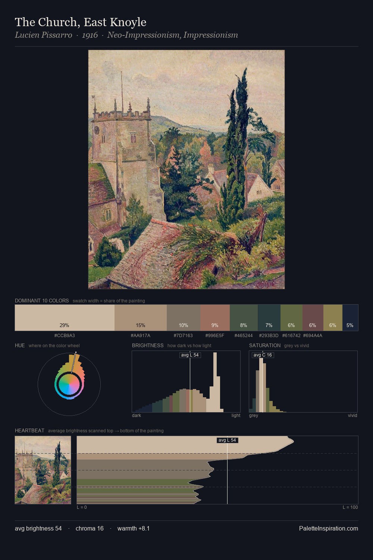
Task: Select the 15% tan swatch #AA917A
Action: click(141, 318)
